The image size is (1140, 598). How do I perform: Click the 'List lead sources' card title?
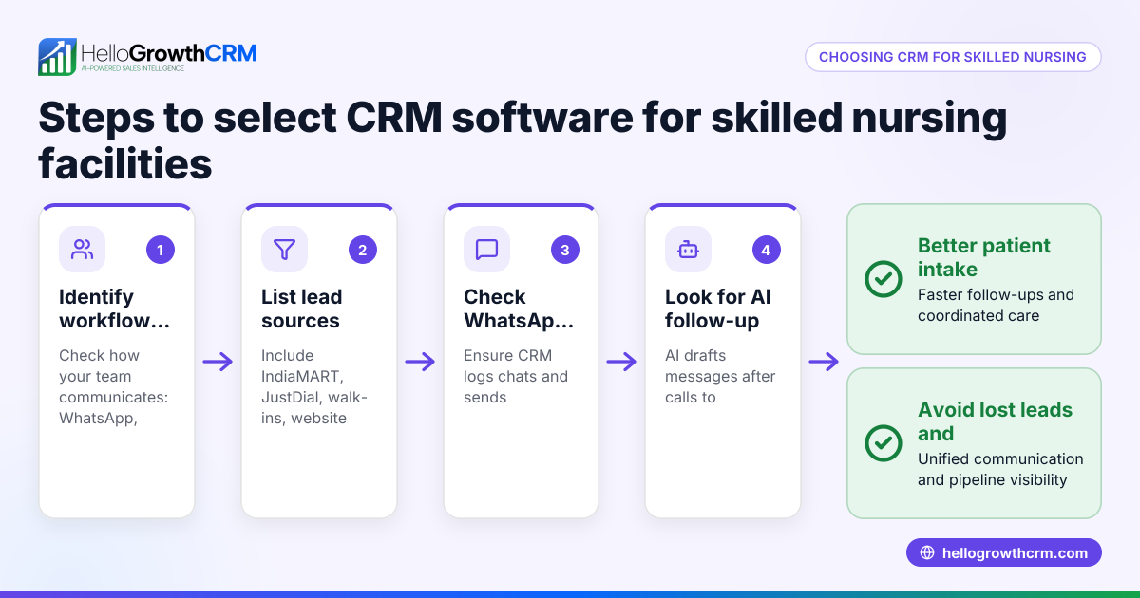coord(301,308)
